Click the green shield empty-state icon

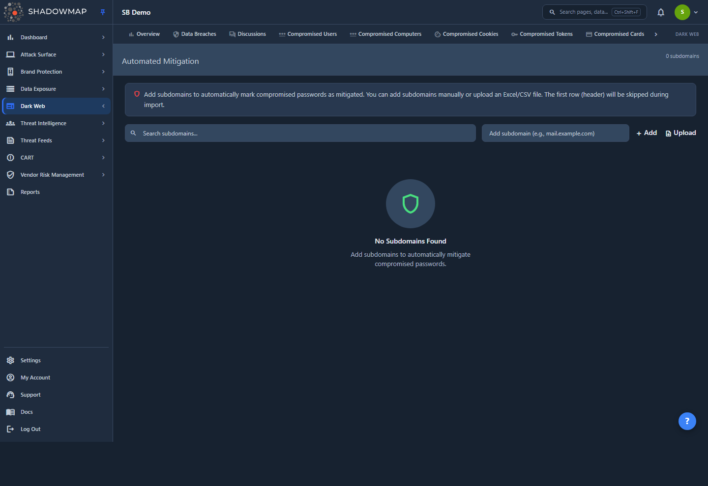(x=411, y=204)
